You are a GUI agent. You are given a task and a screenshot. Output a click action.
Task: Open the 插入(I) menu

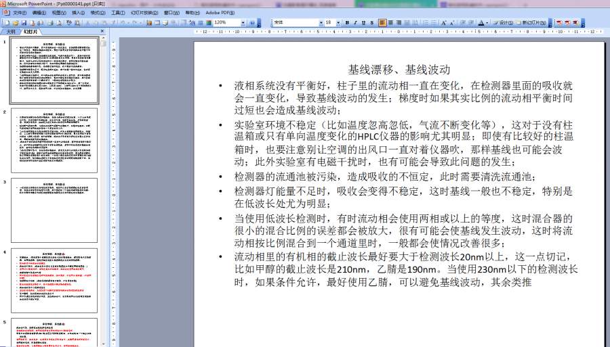coord(78,13)
